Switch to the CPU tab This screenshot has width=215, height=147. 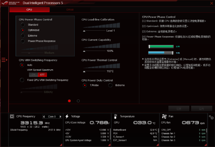pyautogui.click(x=29, y=10)
